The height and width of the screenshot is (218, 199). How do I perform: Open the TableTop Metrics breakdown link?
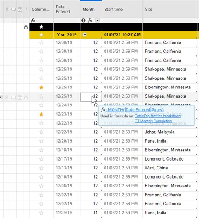(158, 116)
